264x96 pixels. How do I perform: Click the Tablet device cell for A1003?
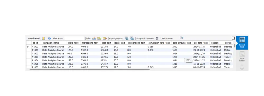(x=227, y=57)
